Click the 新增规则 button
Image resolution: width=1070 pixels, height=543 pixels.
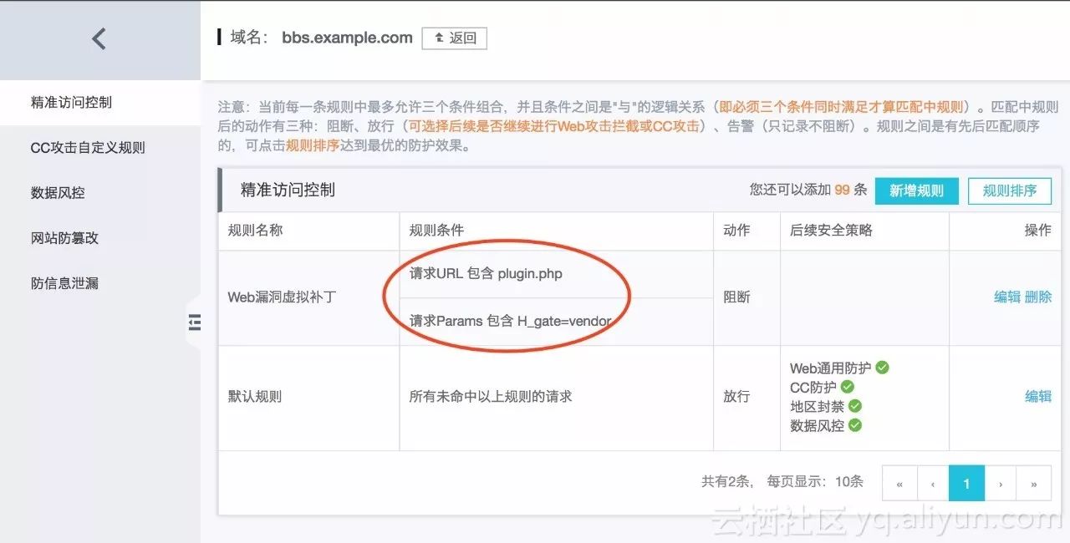click(916, 190)
